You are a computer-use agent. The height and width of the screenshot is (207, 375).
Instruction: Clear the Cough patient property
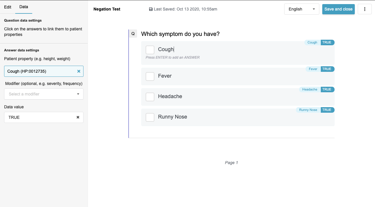79,71
